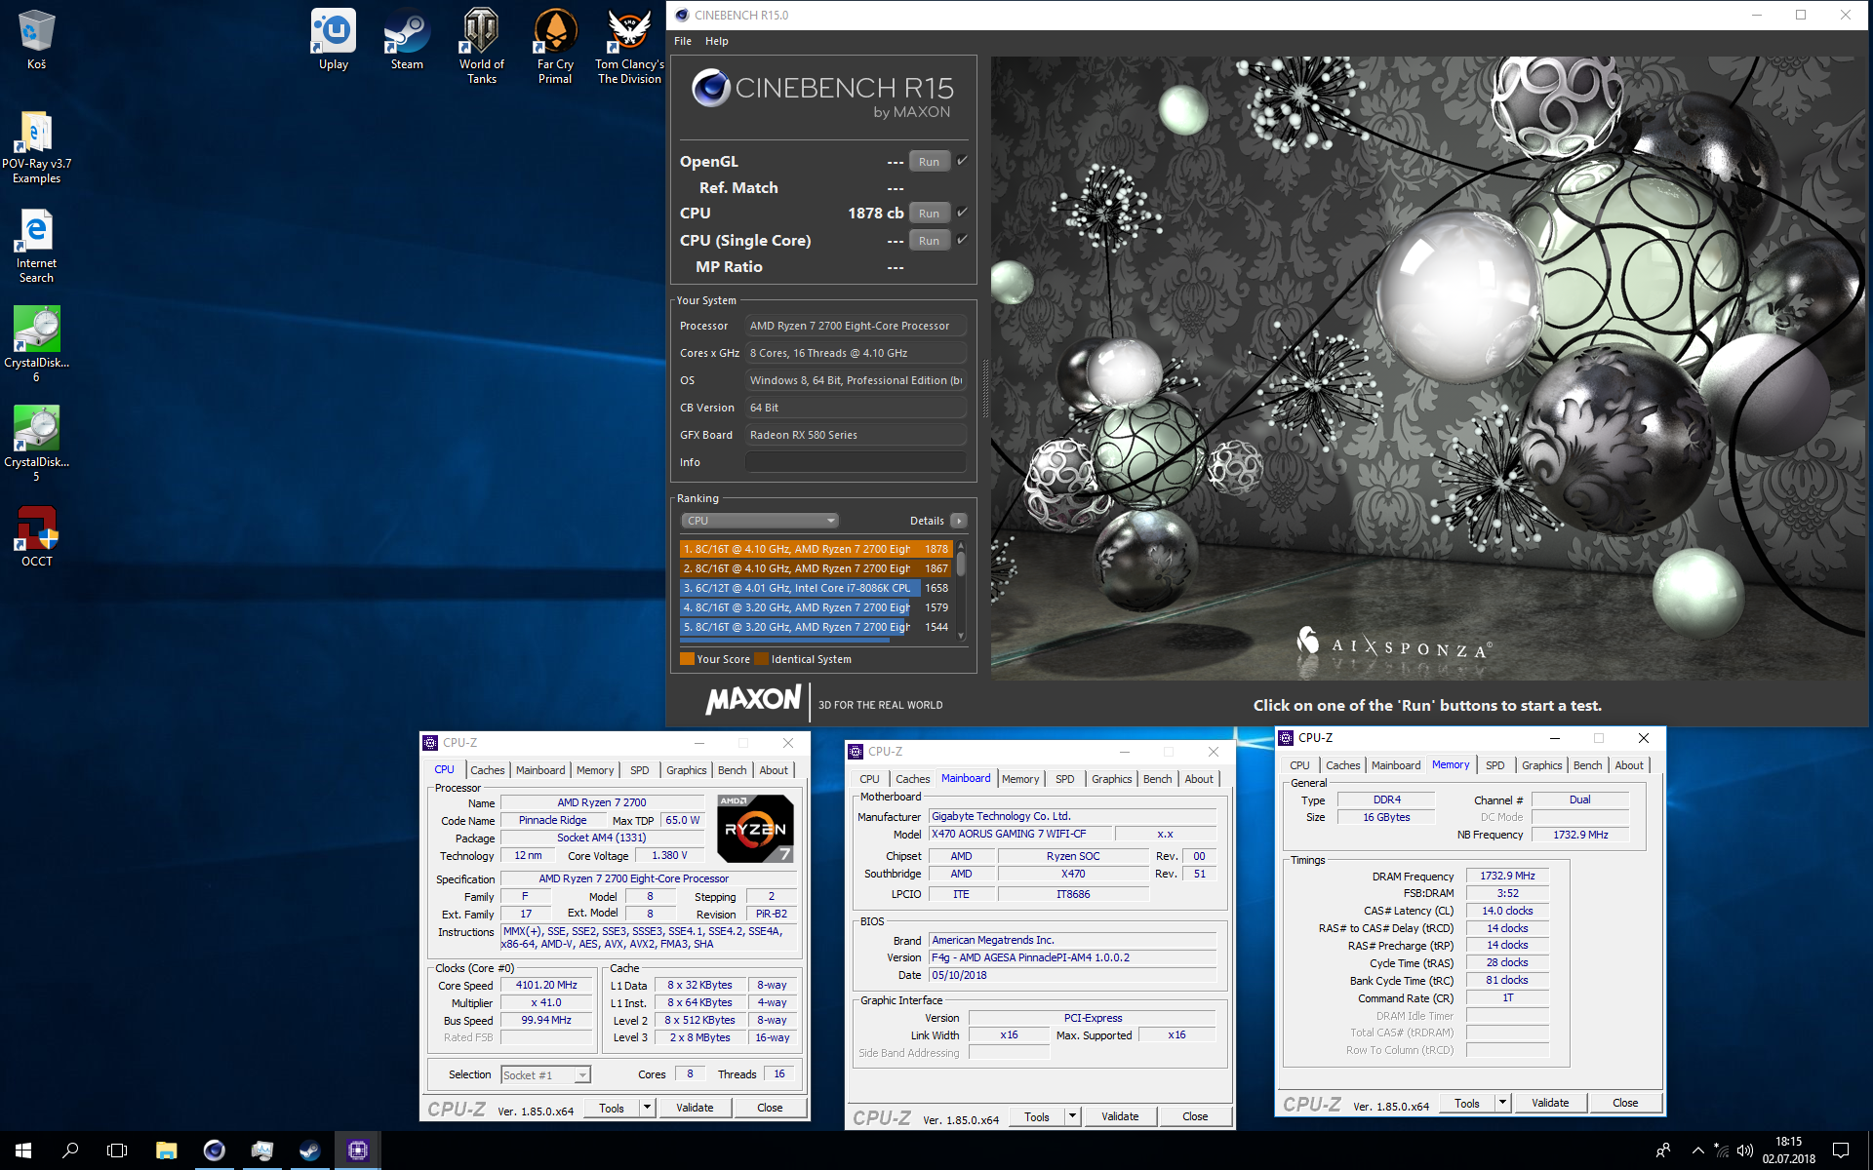Open Tools dropdown arrow in Memory window
This screenshot has width=1873, height=1170.
tap(1502, 1103)
